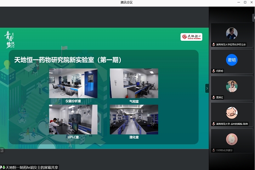Click mic icon on bottom participant tile

[x=214, y=150]
